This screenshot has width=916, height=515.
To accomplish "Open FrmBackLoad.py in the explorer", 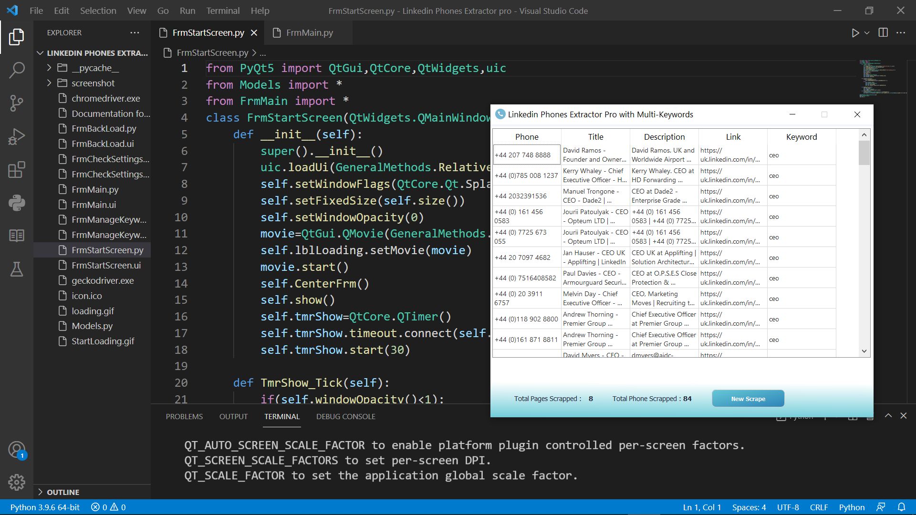I will tap(104, 129).
